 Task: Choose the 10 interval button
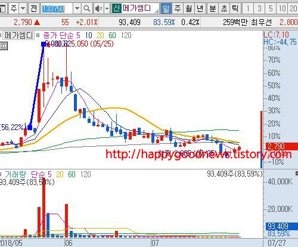point(282,8)
